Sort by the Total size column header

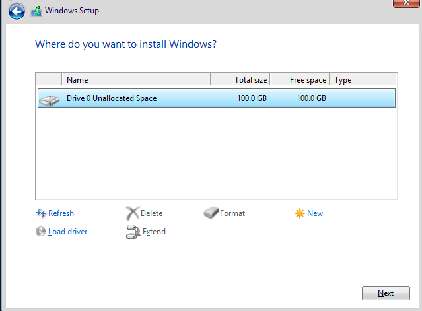pyautogui.click(x=240, y=80)
